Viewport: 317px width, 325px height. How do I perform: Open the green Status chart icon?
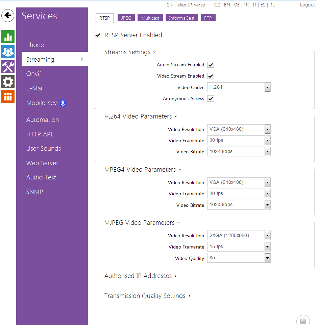click(x=8, y=37)
